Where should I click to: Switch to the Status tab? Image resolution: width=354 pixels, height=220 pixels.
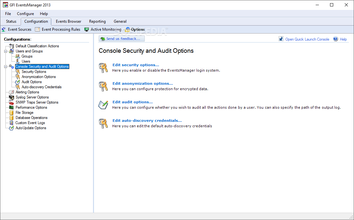[x=11, y=21]
